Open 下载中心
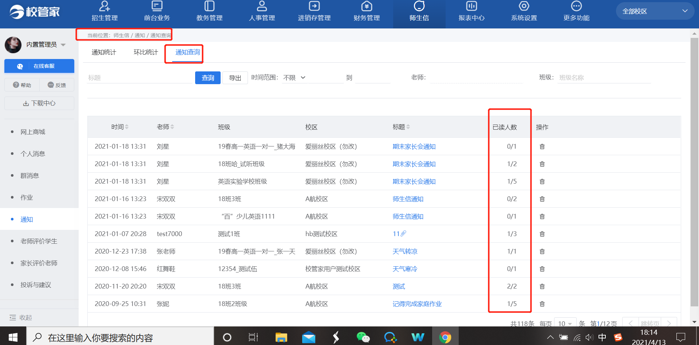 click(39, 103)
